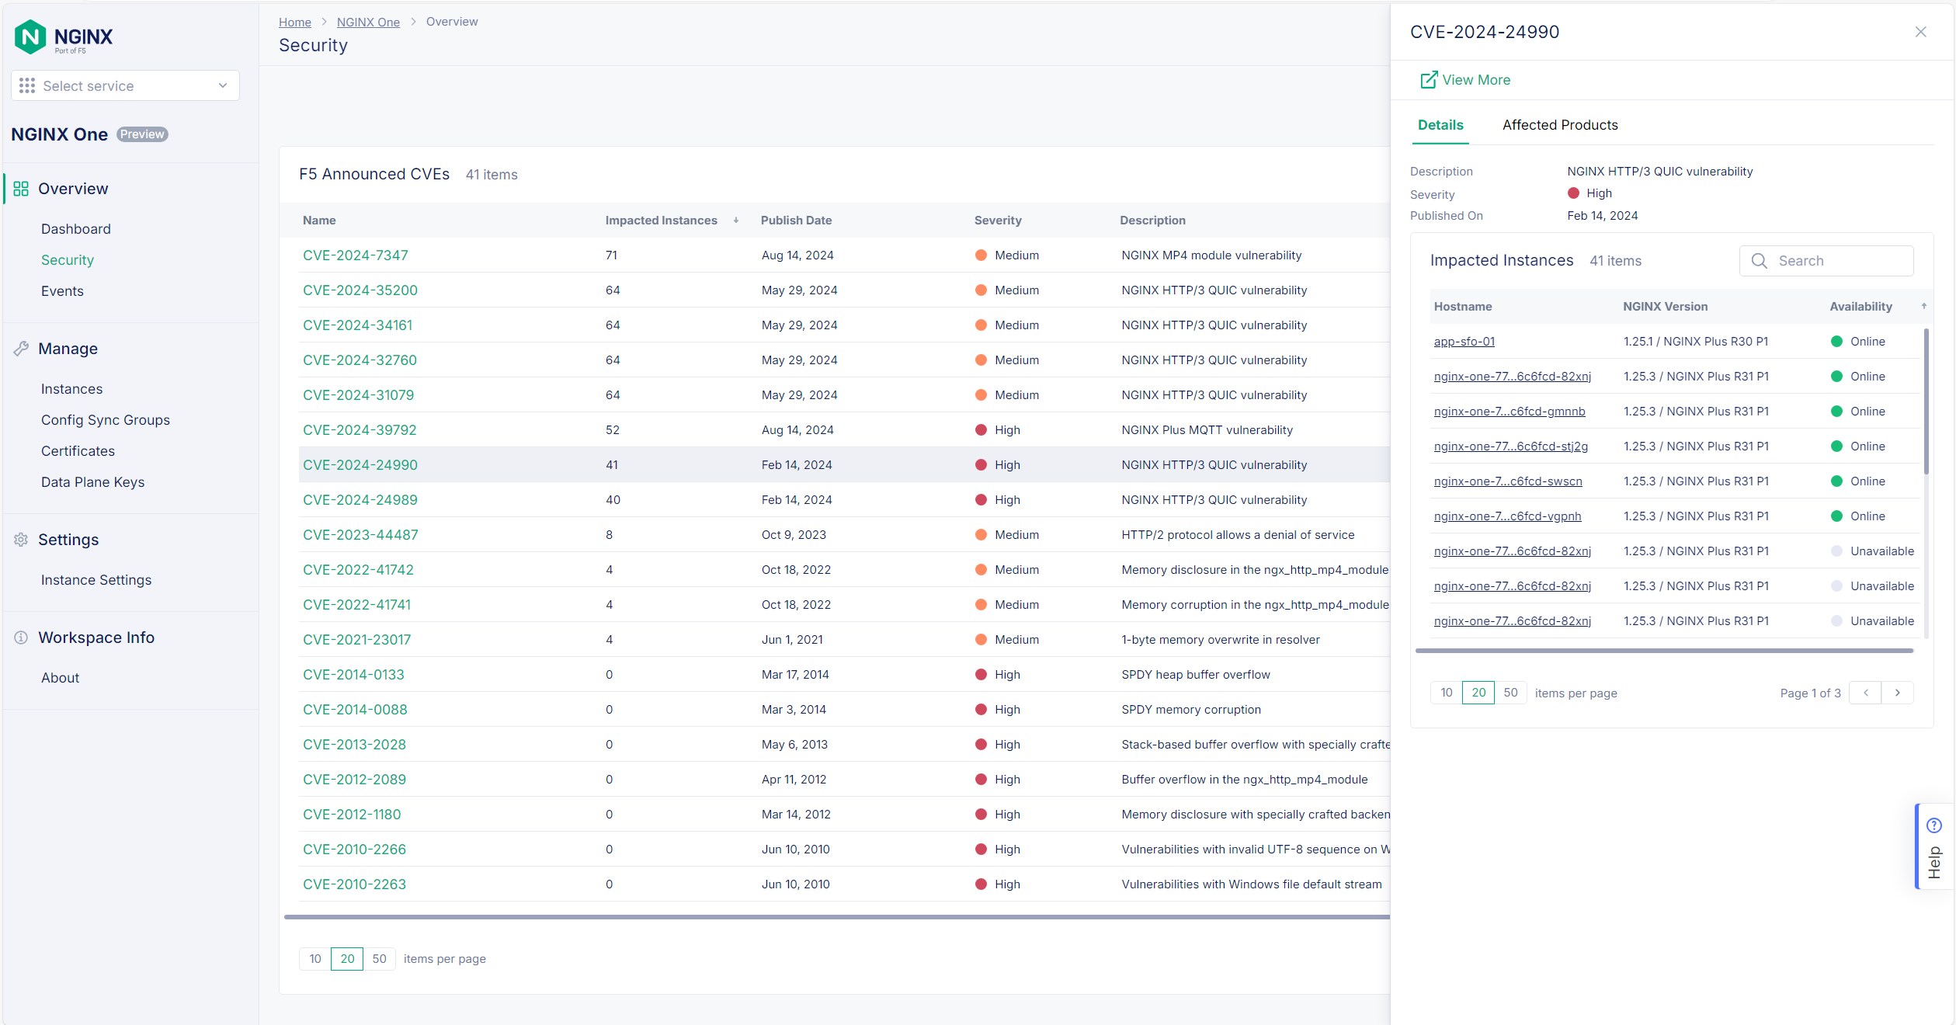Open Certificates in the sidebar

coord(78,451)
